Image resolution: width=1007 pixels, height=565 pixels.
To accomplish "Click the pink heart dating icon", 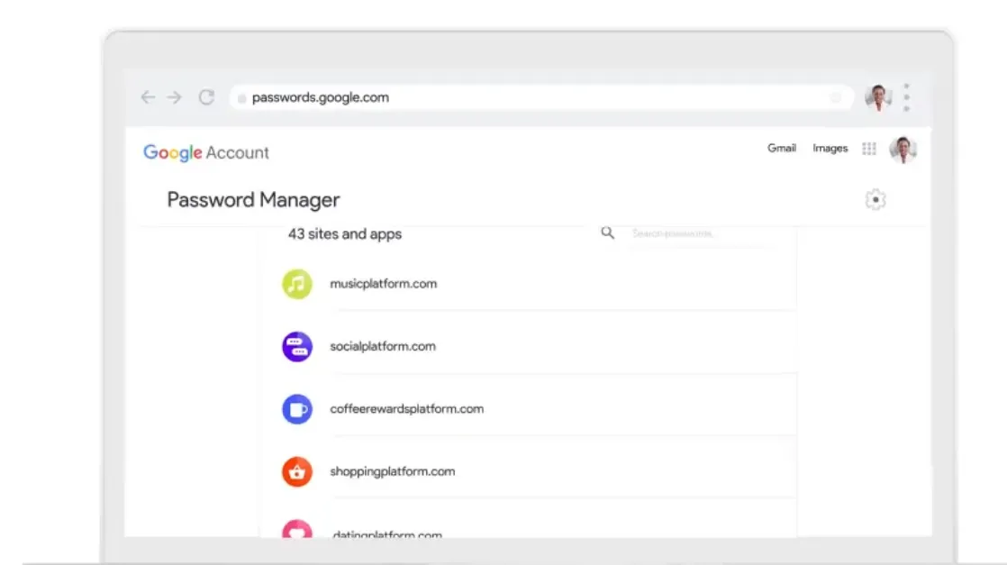I will tap(296, 530).
